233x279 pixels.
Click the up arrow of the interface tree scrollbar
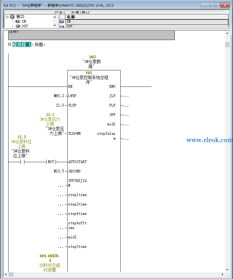pos(55,17)
